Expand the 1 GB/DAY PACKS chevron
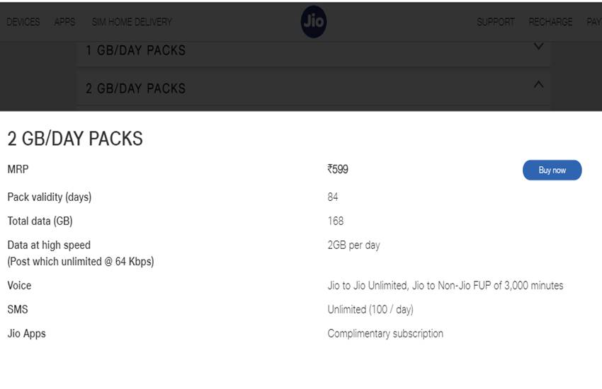The height and width of the screenshot is (389, 602). (538, 47)
